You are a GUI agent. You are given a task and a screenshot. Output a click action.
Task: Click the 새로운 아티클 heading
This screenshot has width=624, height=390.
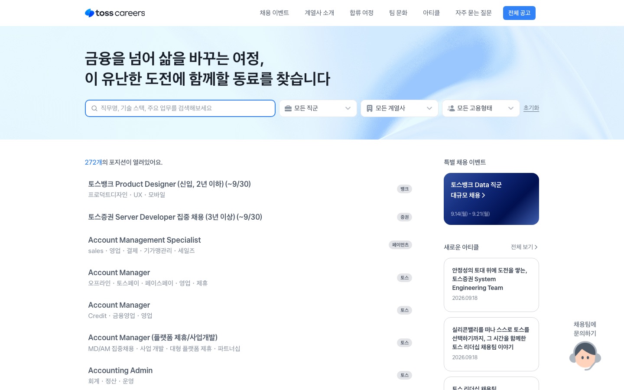point(461,247)
